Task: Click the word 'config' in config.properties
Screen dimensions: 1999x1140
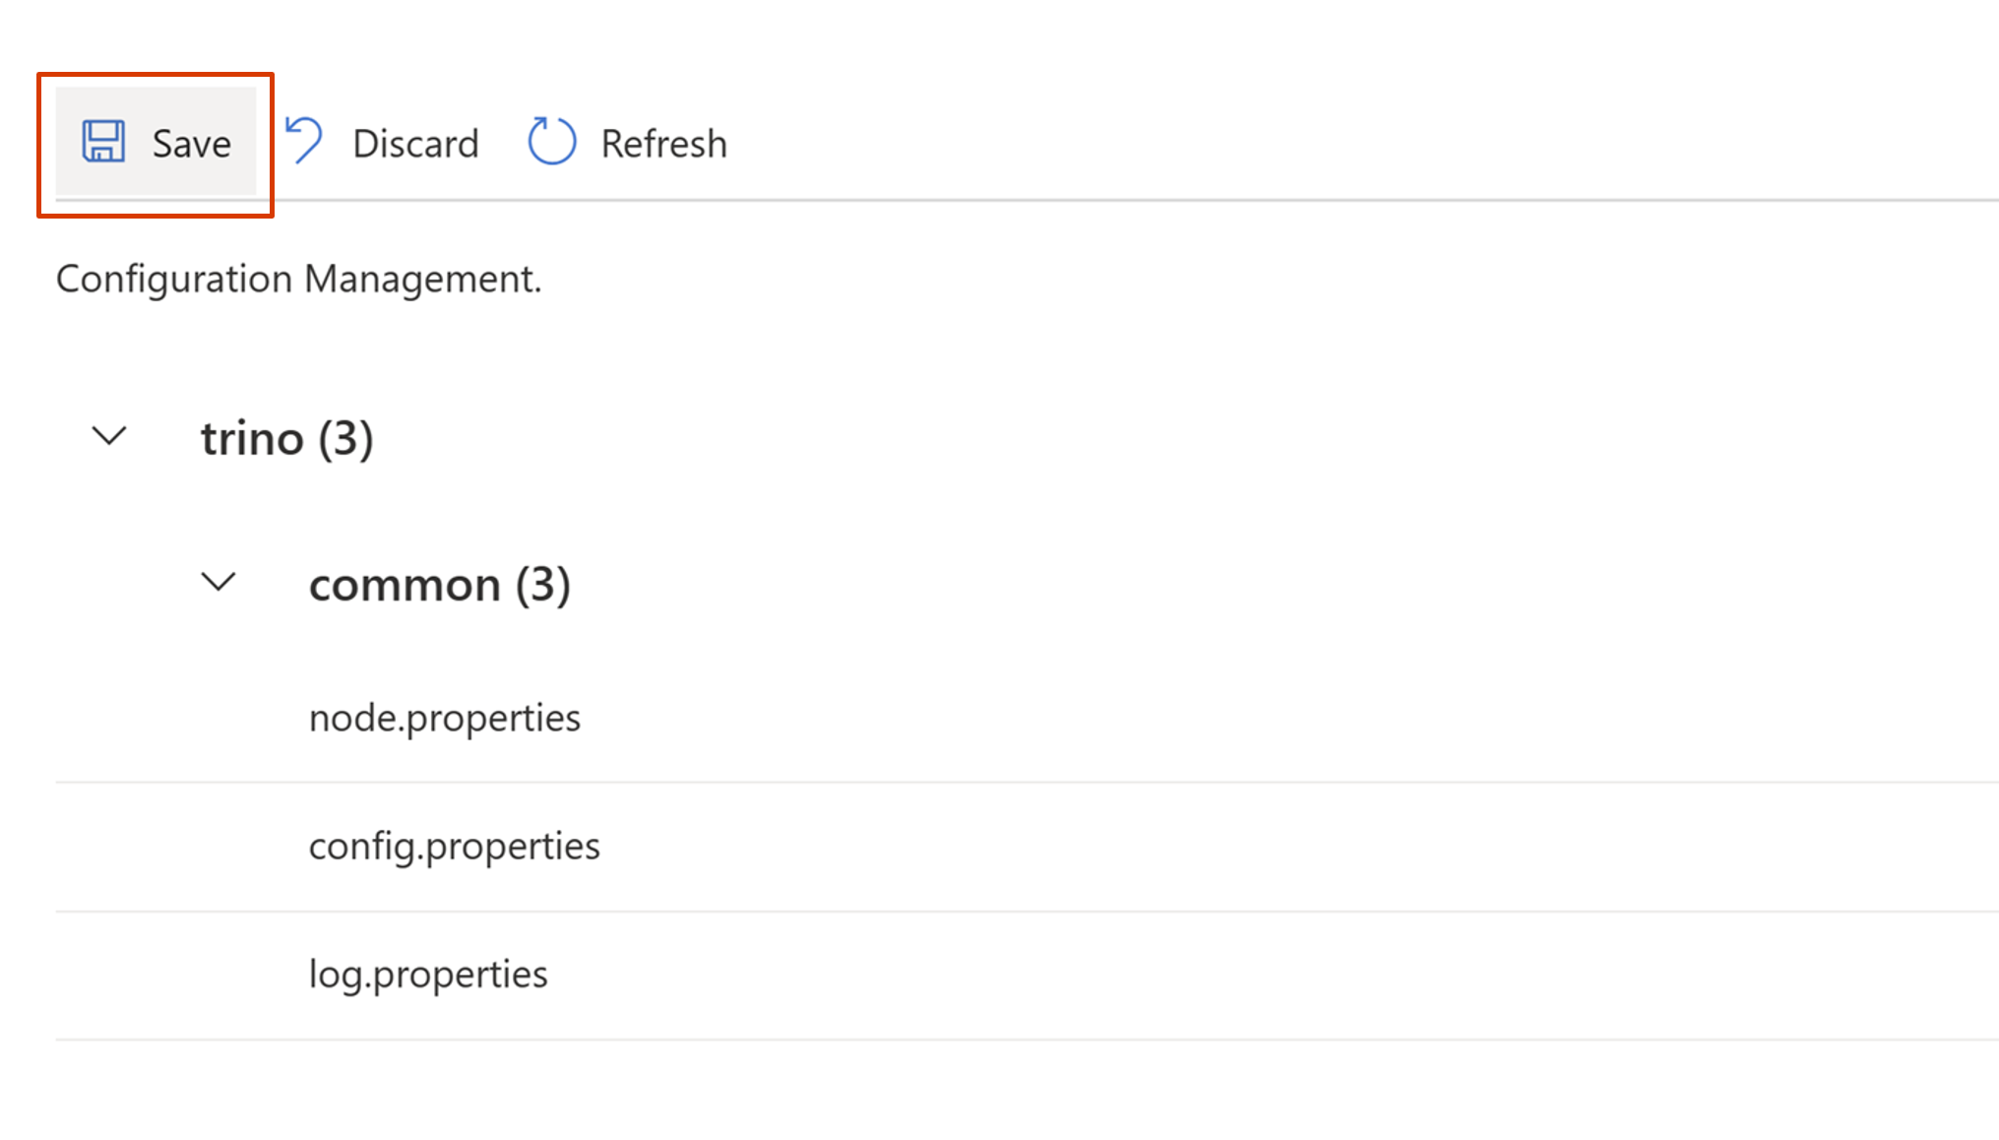Action: (361, 847)
